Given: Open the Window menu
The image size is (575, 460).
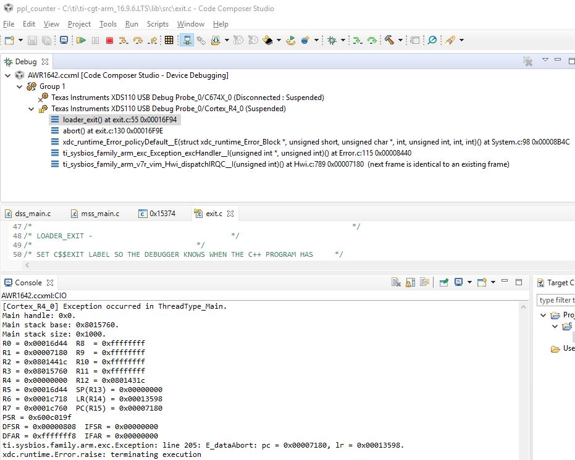Looking at the screenshot, I should [x=191, y=24].
